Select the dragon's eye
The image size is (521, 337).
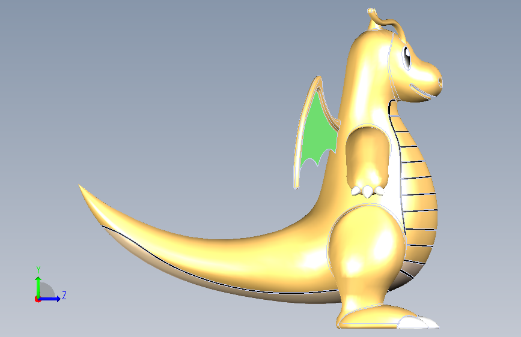tap(407, 58)
